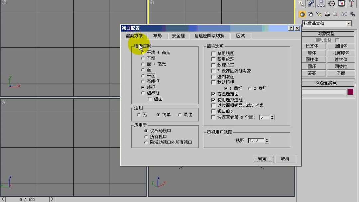
Task: Select the Space Warps category icon
Action: click(344, 14)
